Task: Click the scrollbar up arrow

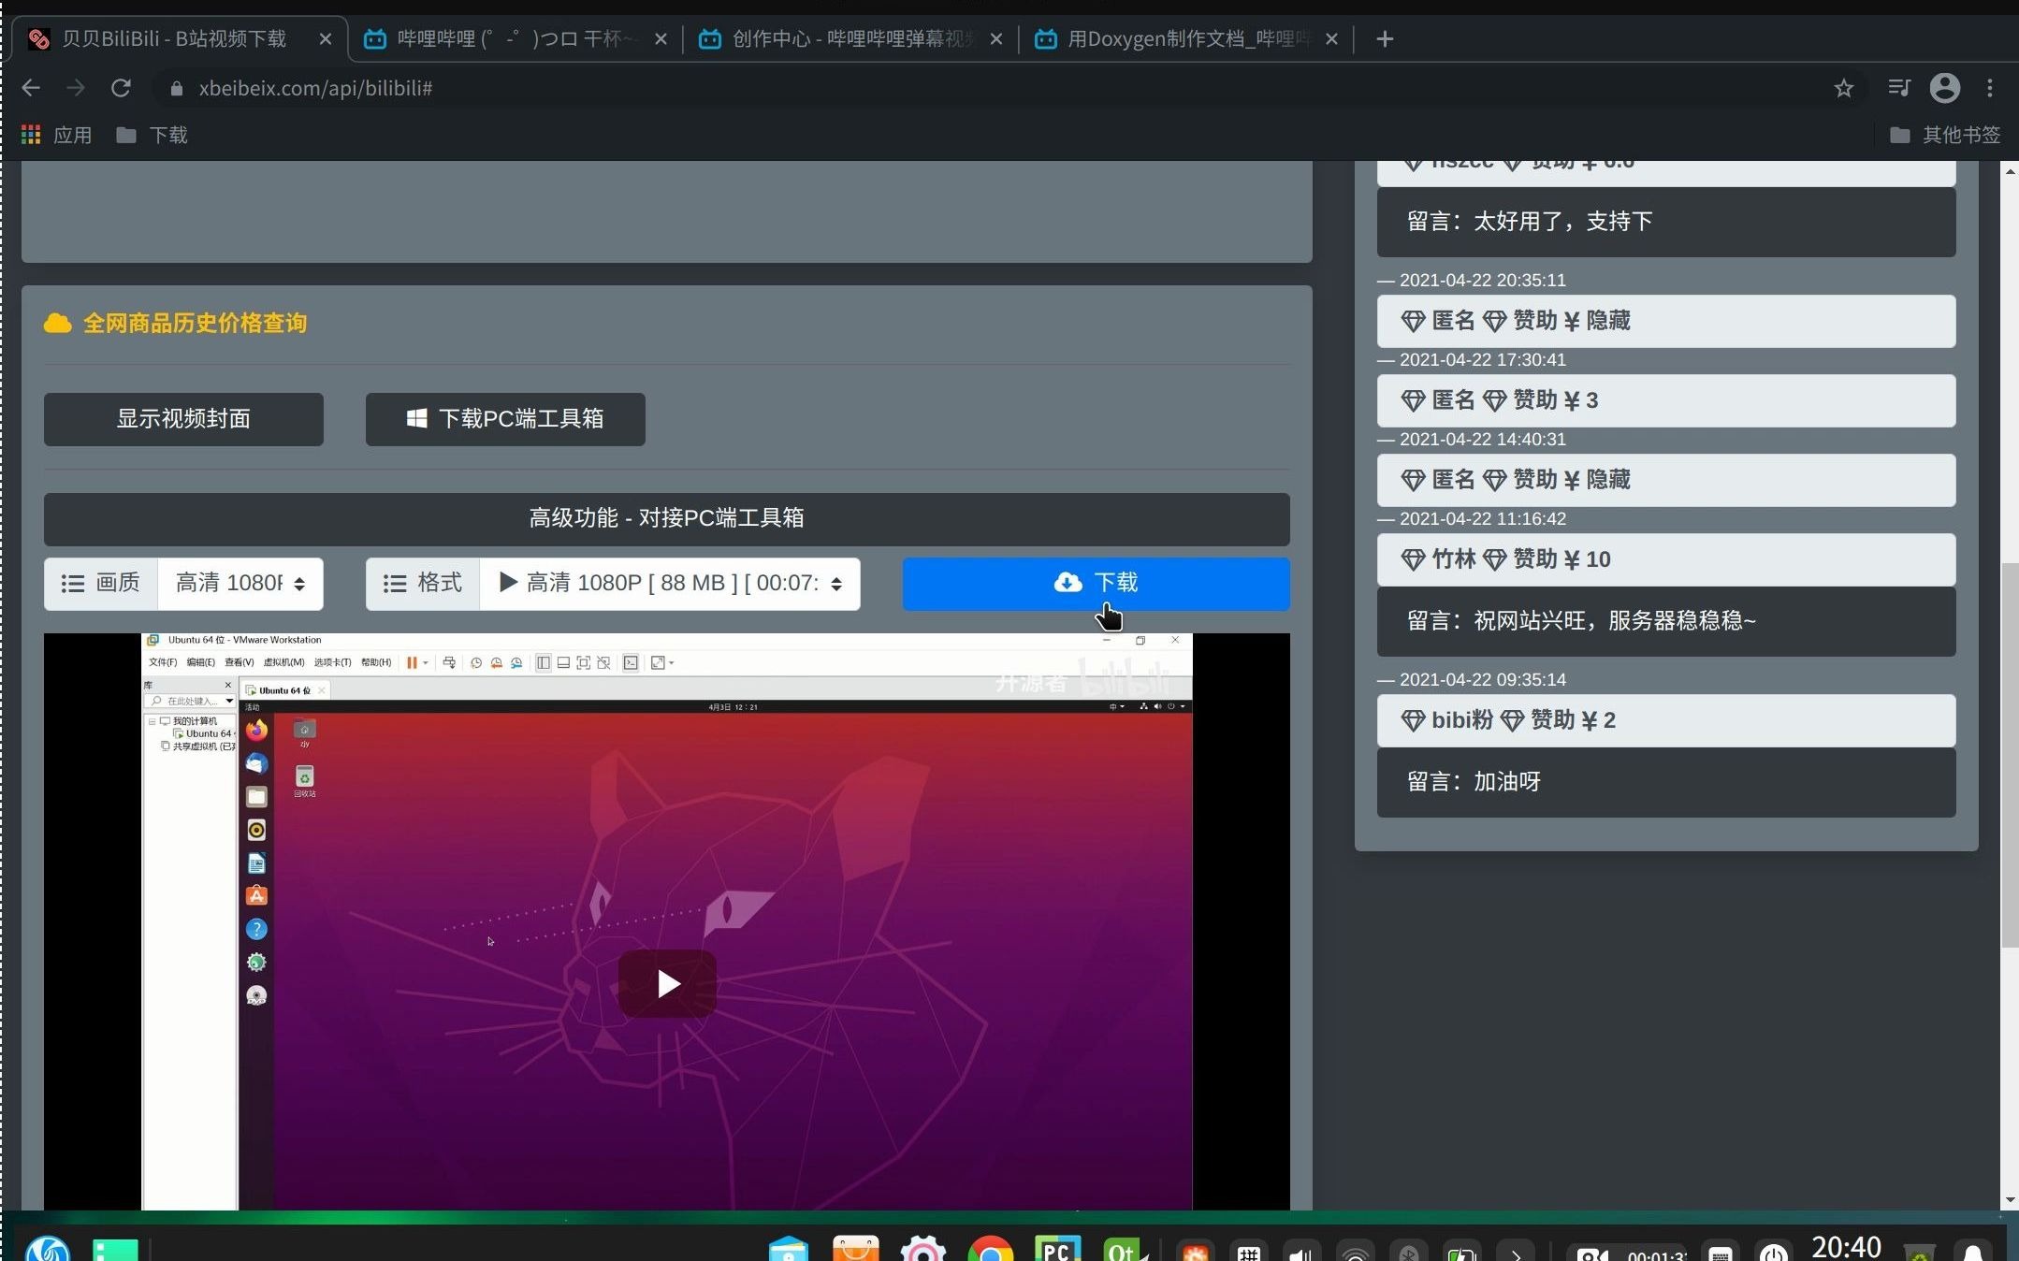Action: tap(2010, 171)
